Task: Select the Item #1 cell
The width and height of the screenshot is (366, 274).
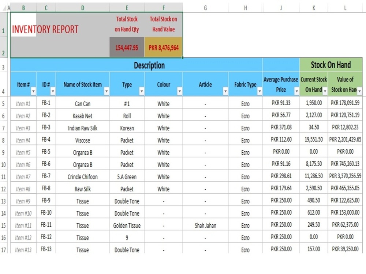Action: pos(23,103)
